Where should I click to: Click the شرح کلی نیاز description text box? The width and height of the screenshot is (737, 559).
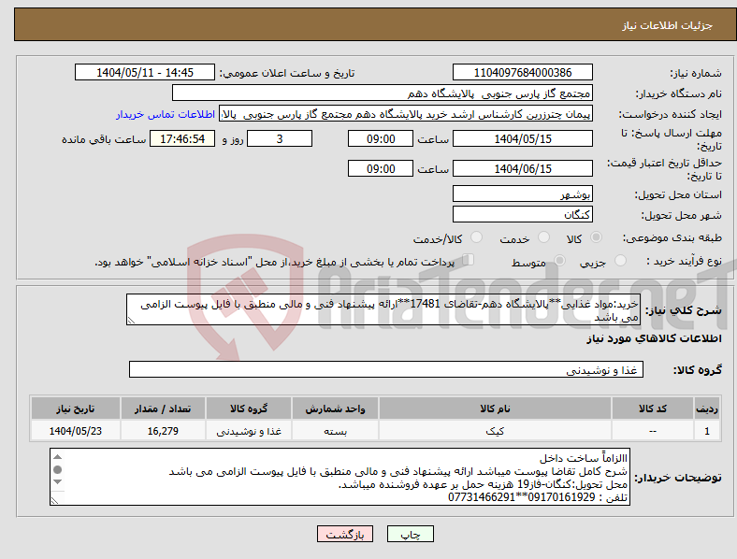(383, 309)
